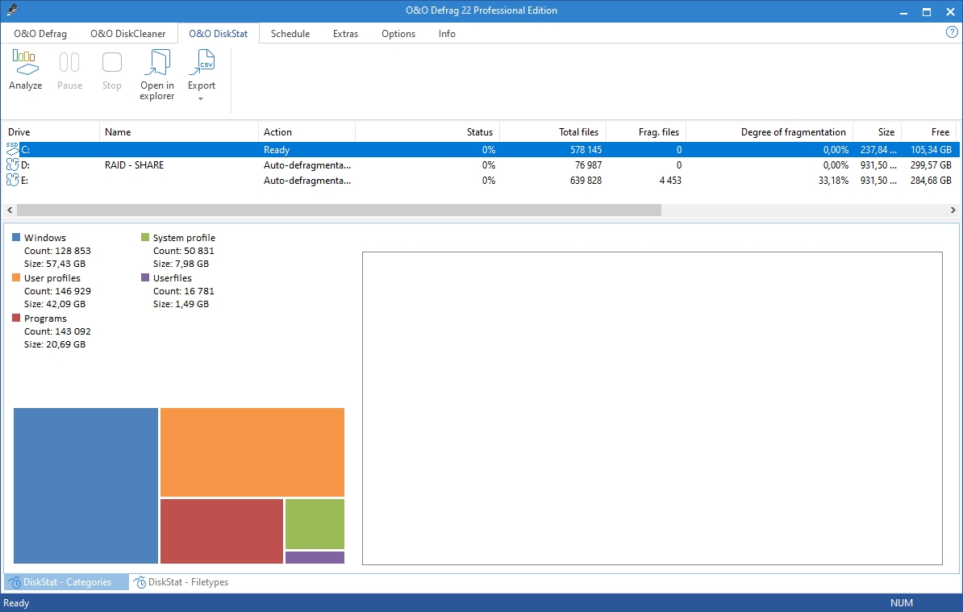Click the red Programs treemap block
This screenshot has width=963, height=612.
coord(222,531)
